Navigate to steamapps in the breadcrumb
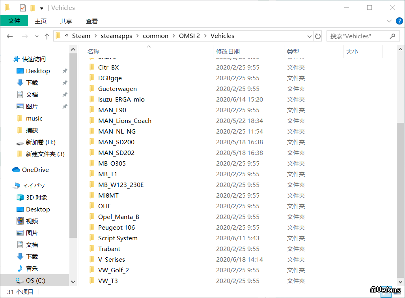The image size is (405, 298). [x=116, y=36]
